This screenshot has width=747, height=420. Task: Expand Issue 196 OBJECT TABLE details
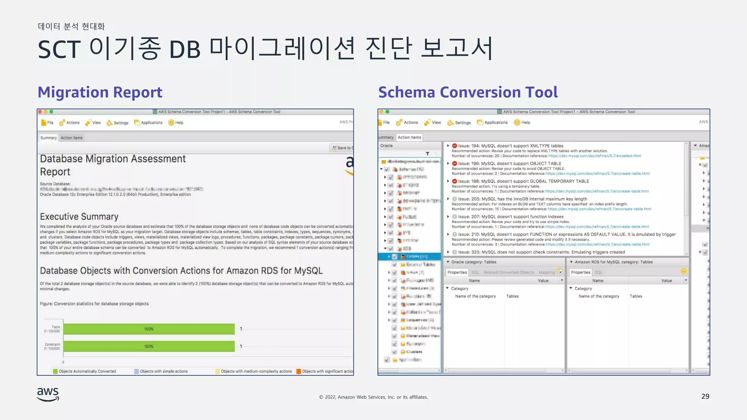pos(448,164)
